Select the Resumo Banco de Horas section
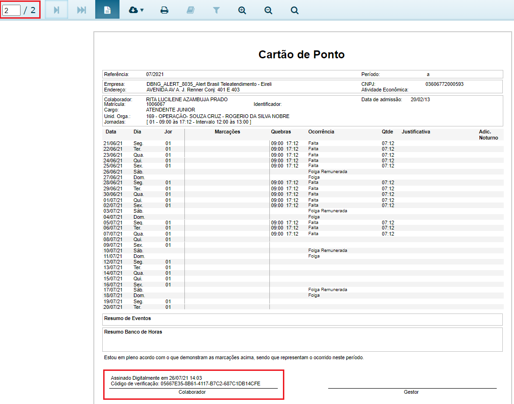This screenshot has height=404, width=514. click(x=133, y=332)
